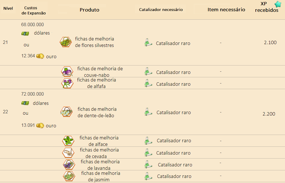Click rare catalyst flask in jasmim row
Image resolution: width=285 pixels, height=183 pixels.
148,176
